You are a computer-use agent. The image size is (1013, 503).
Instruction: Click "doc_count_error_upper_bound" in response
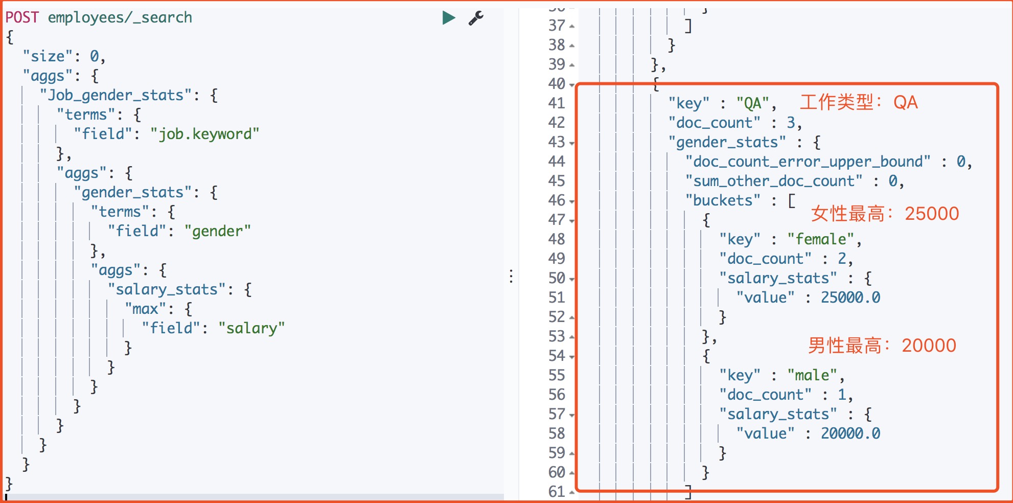(808, 162)
